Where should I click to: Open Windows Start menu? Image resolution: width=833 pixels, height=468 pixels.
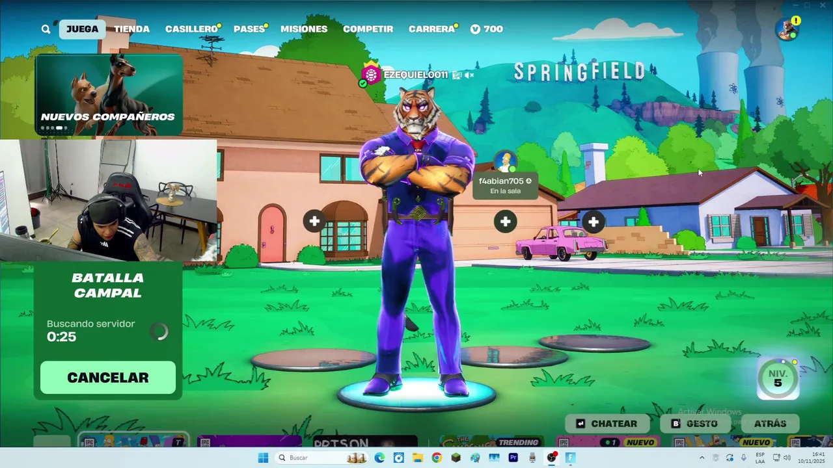[x=263, y=458]
